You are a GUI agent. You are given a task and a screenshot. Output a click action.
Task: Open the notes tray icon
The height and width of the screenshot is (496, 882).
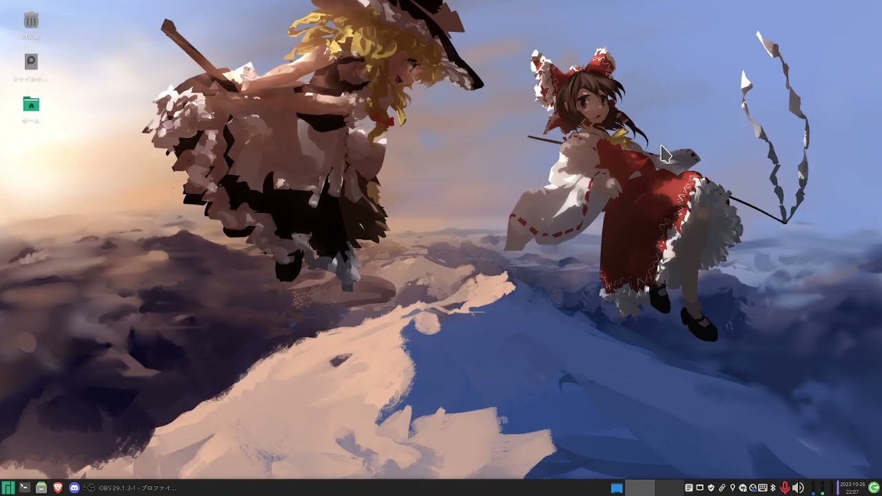(x=689, y=488)
